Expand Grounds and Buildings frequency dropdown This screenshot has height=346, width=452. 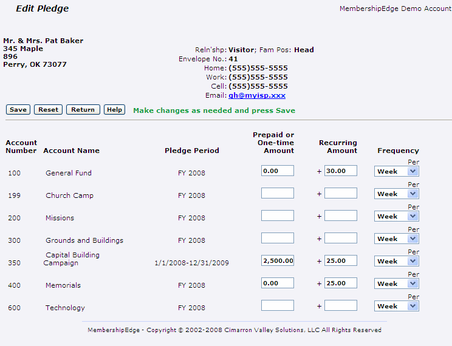tap(396, 239)
